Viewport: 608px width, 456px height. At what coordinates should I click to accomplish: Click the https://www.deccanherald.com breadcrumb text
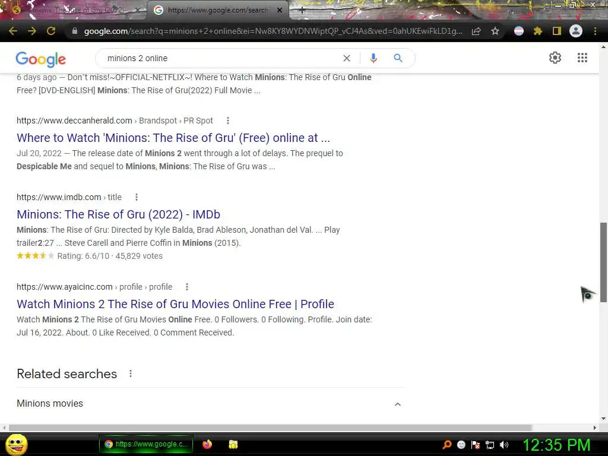click(74, 121)
